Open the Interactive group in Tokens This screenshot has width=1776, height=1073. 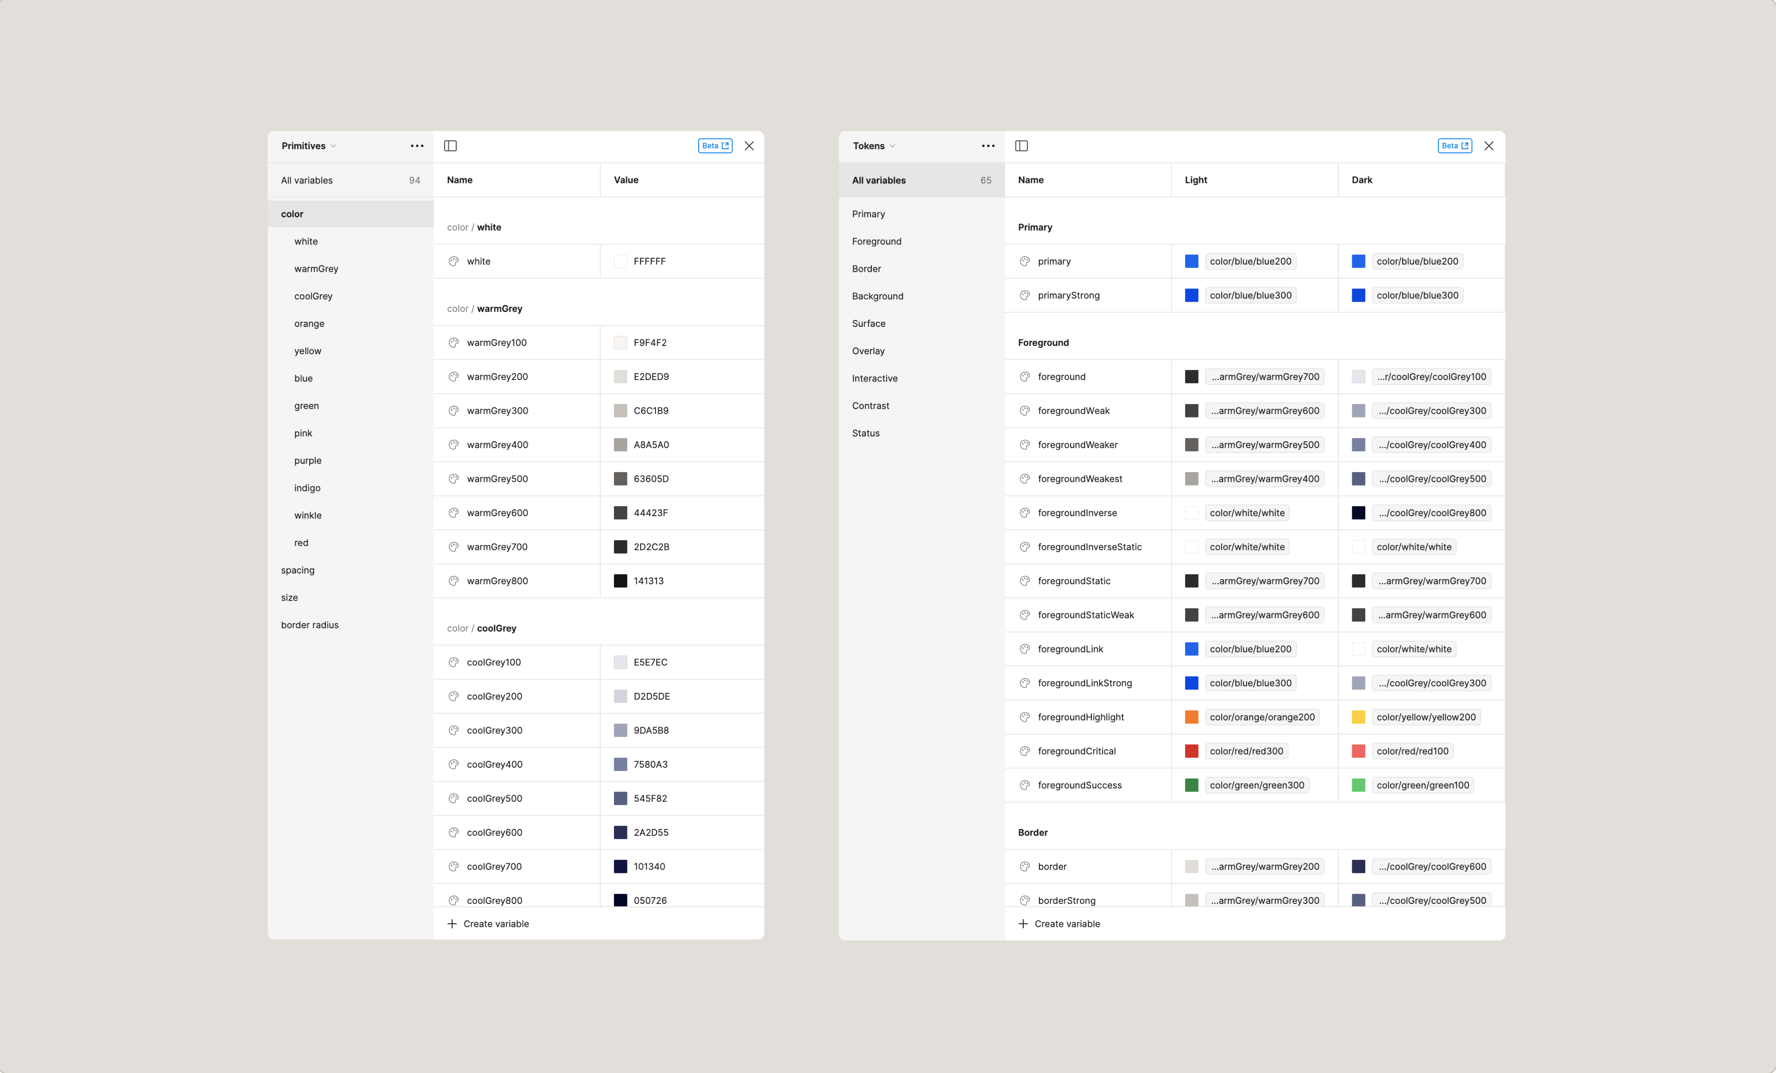tap(874, 379)
